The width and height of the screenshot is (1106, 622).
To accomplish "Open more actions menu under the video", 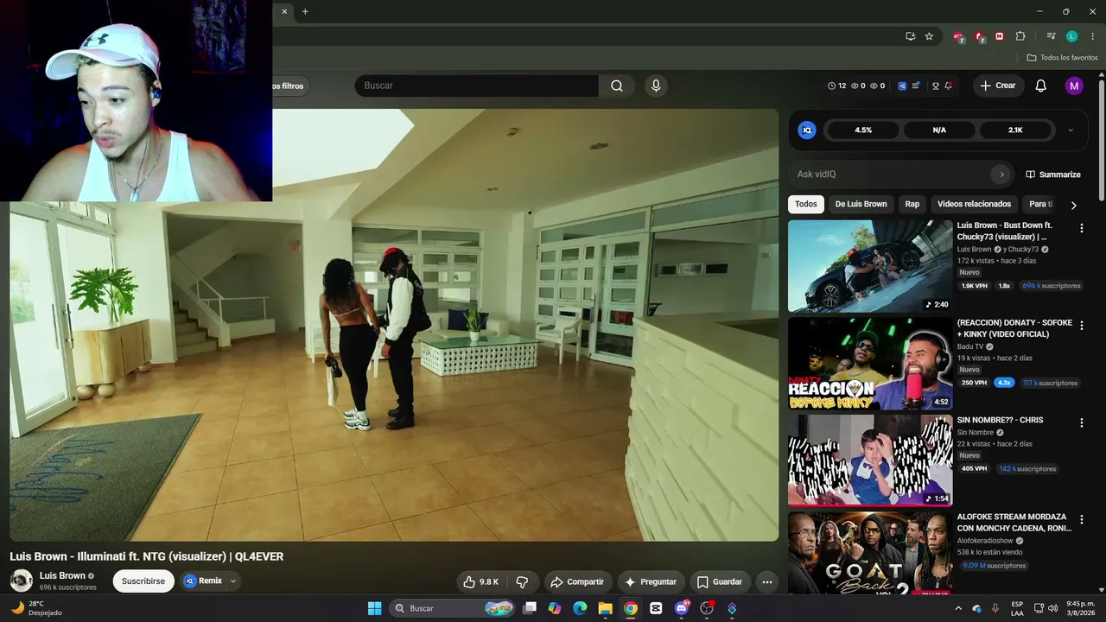I will (x=766, y=582).
